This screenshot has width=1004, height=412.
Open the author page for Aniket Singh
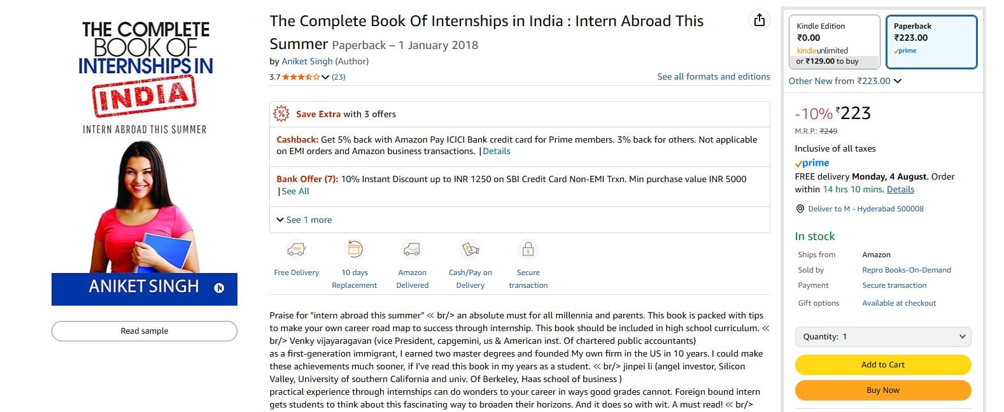pyautogui.click(x=308, y=61)
